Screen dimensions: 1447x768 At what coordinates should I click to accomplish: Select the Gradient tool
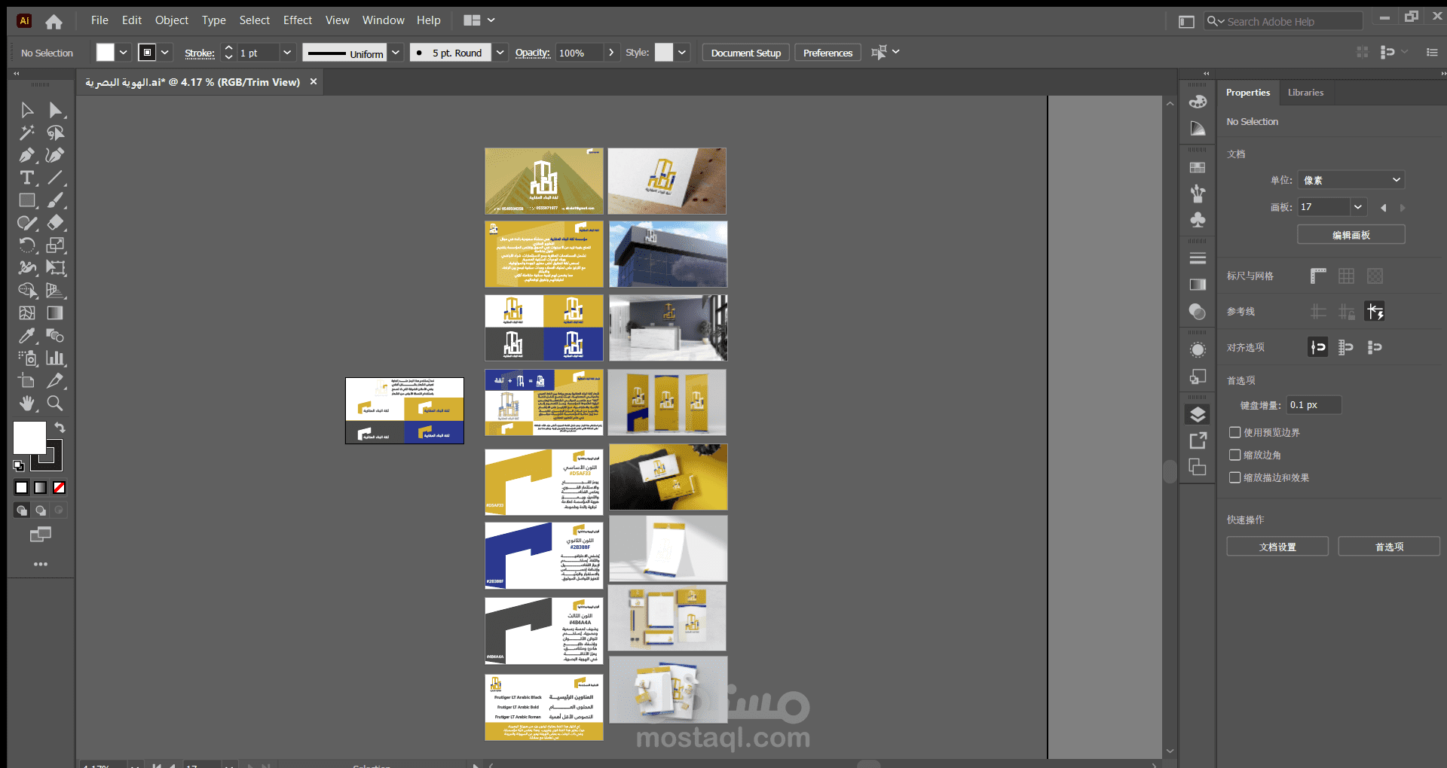coord(55,313)
